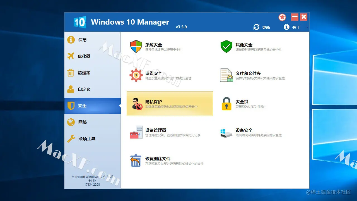The image size is (357, 201).
Task: Click the 关于 button text
Action: pos(296,27)
